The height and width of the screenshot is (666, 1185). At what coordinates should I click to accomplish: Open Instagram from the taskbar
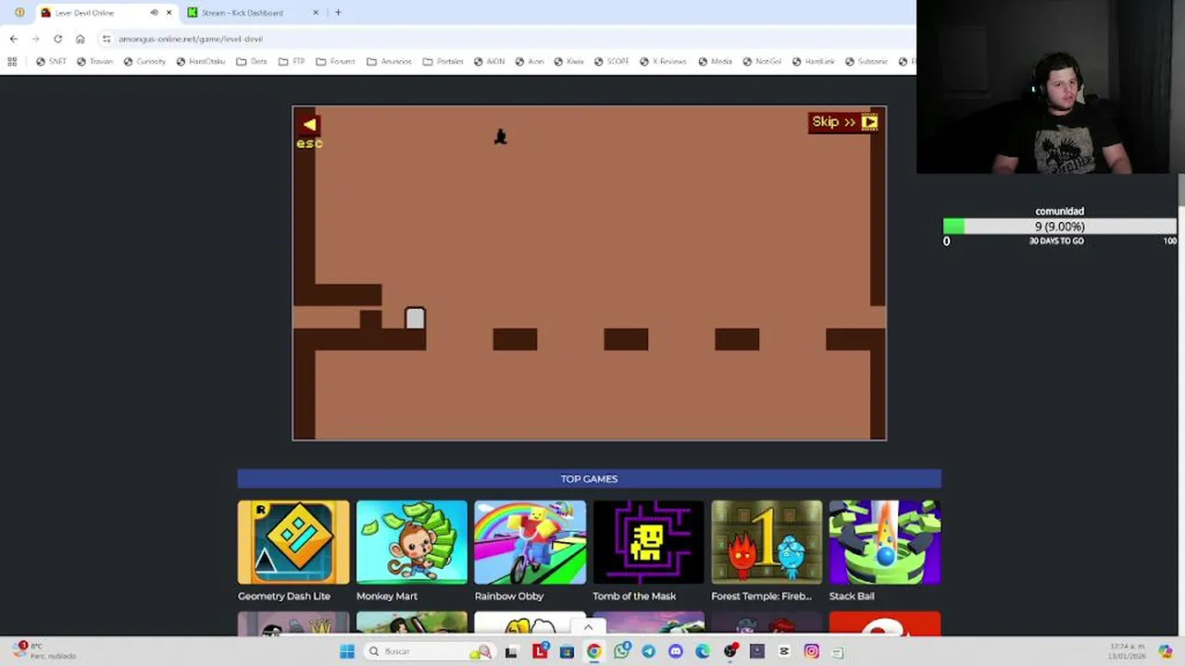pyautogui.click(x=812, y=651)
